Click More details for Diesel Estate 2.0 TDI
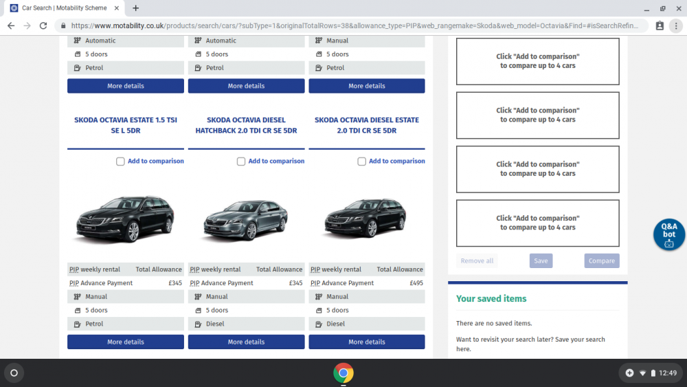Screen dimensions: 687x387 tap(367, 342)
